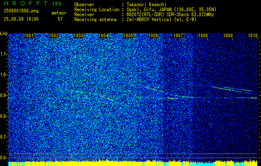This screenshot has height=166, width=261.
Task: Click the Receiving antenna field label
Action: tap(95, 20)
